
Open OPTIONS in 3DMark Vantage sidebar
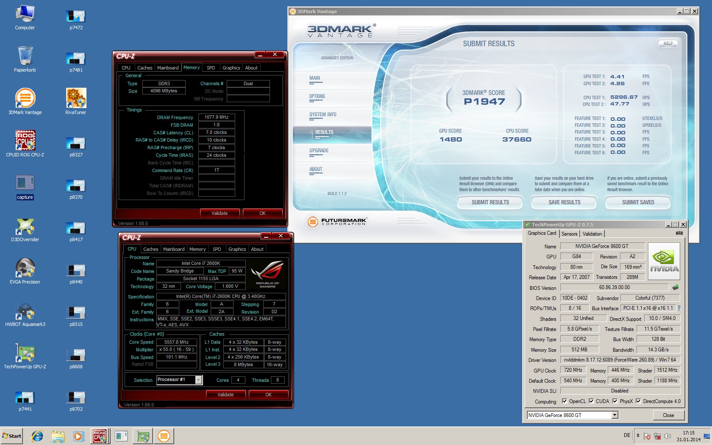tap(317, 96)
